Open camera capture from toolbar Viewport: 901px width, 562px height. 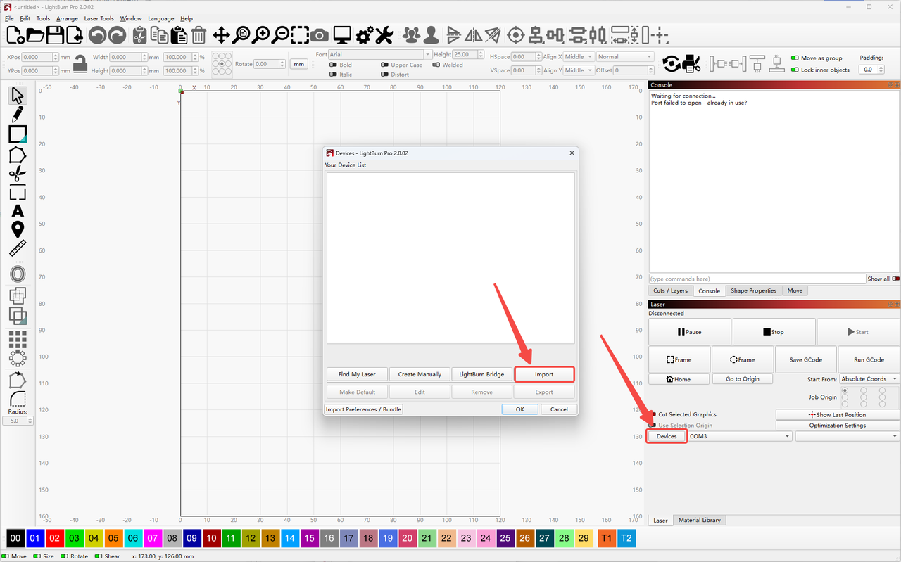[x=320, y=34]
